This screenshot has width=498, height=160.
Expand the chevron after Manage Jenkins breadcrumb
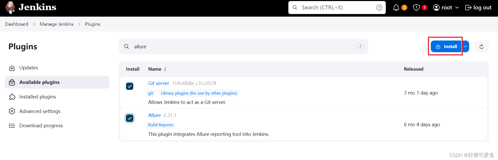click(x=79, y=24)
